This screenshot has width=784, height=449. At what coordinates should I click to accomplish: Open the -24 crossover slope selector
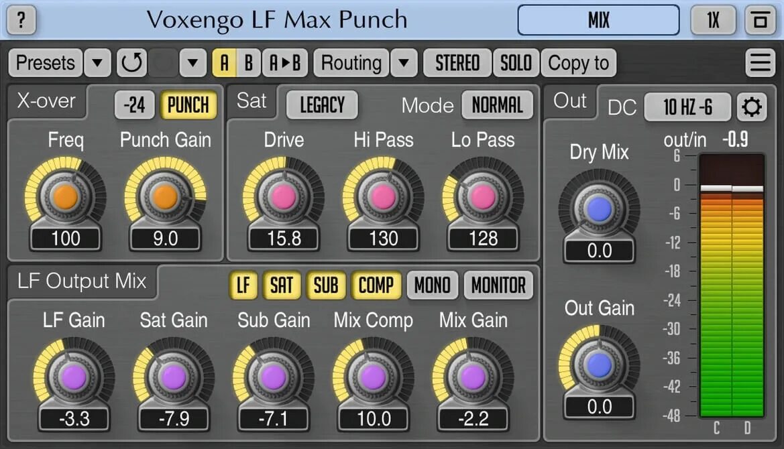[x=135, y=105]
